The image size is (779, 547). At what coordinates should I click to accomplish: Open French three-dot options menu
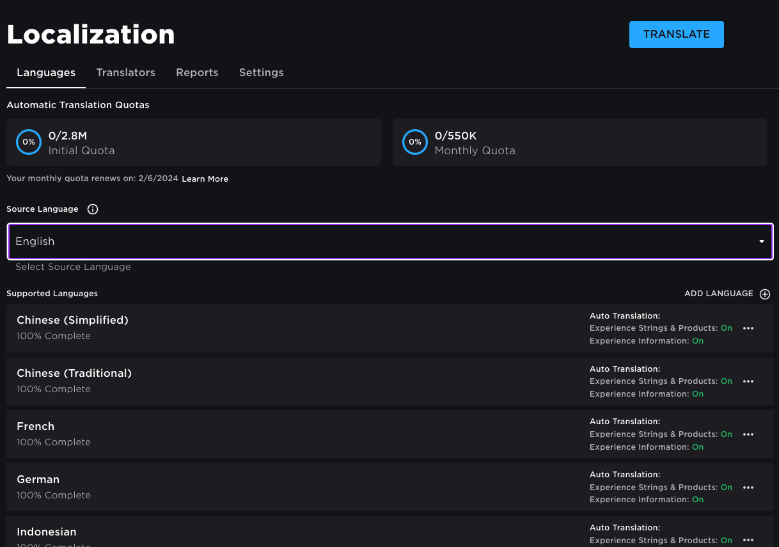click(748, 434)
